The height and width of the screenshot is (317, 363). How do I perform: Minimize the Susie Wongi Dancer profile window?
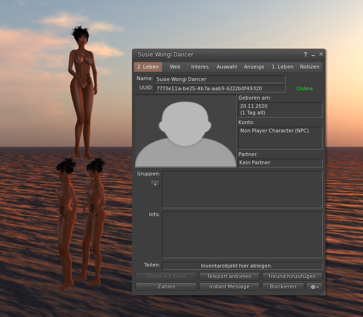point(313,55)
